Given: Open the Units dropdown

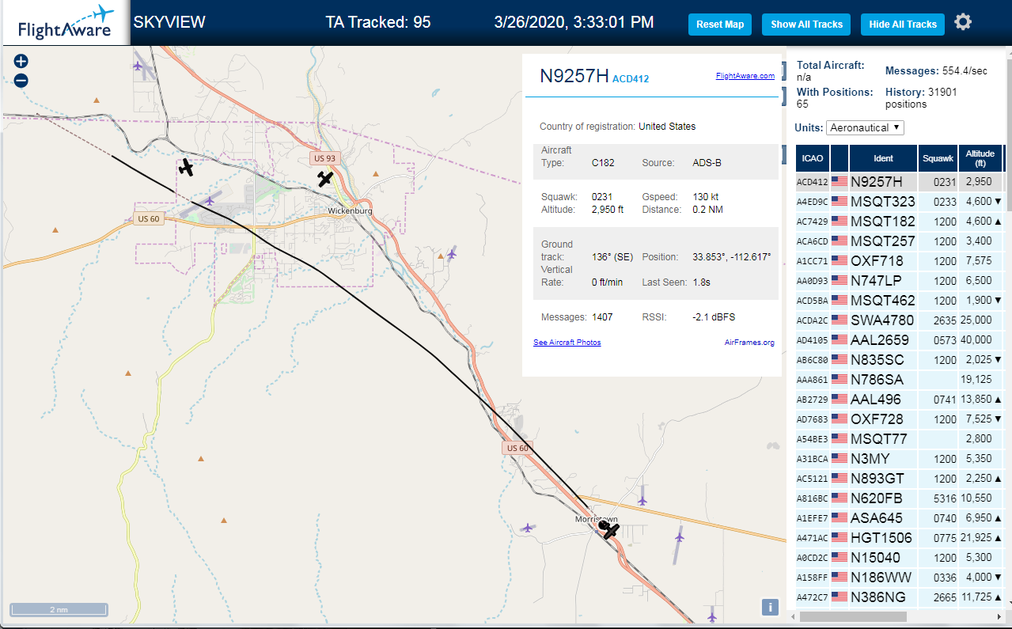Looking at the screenshot, I should click(x=865, y=127).
